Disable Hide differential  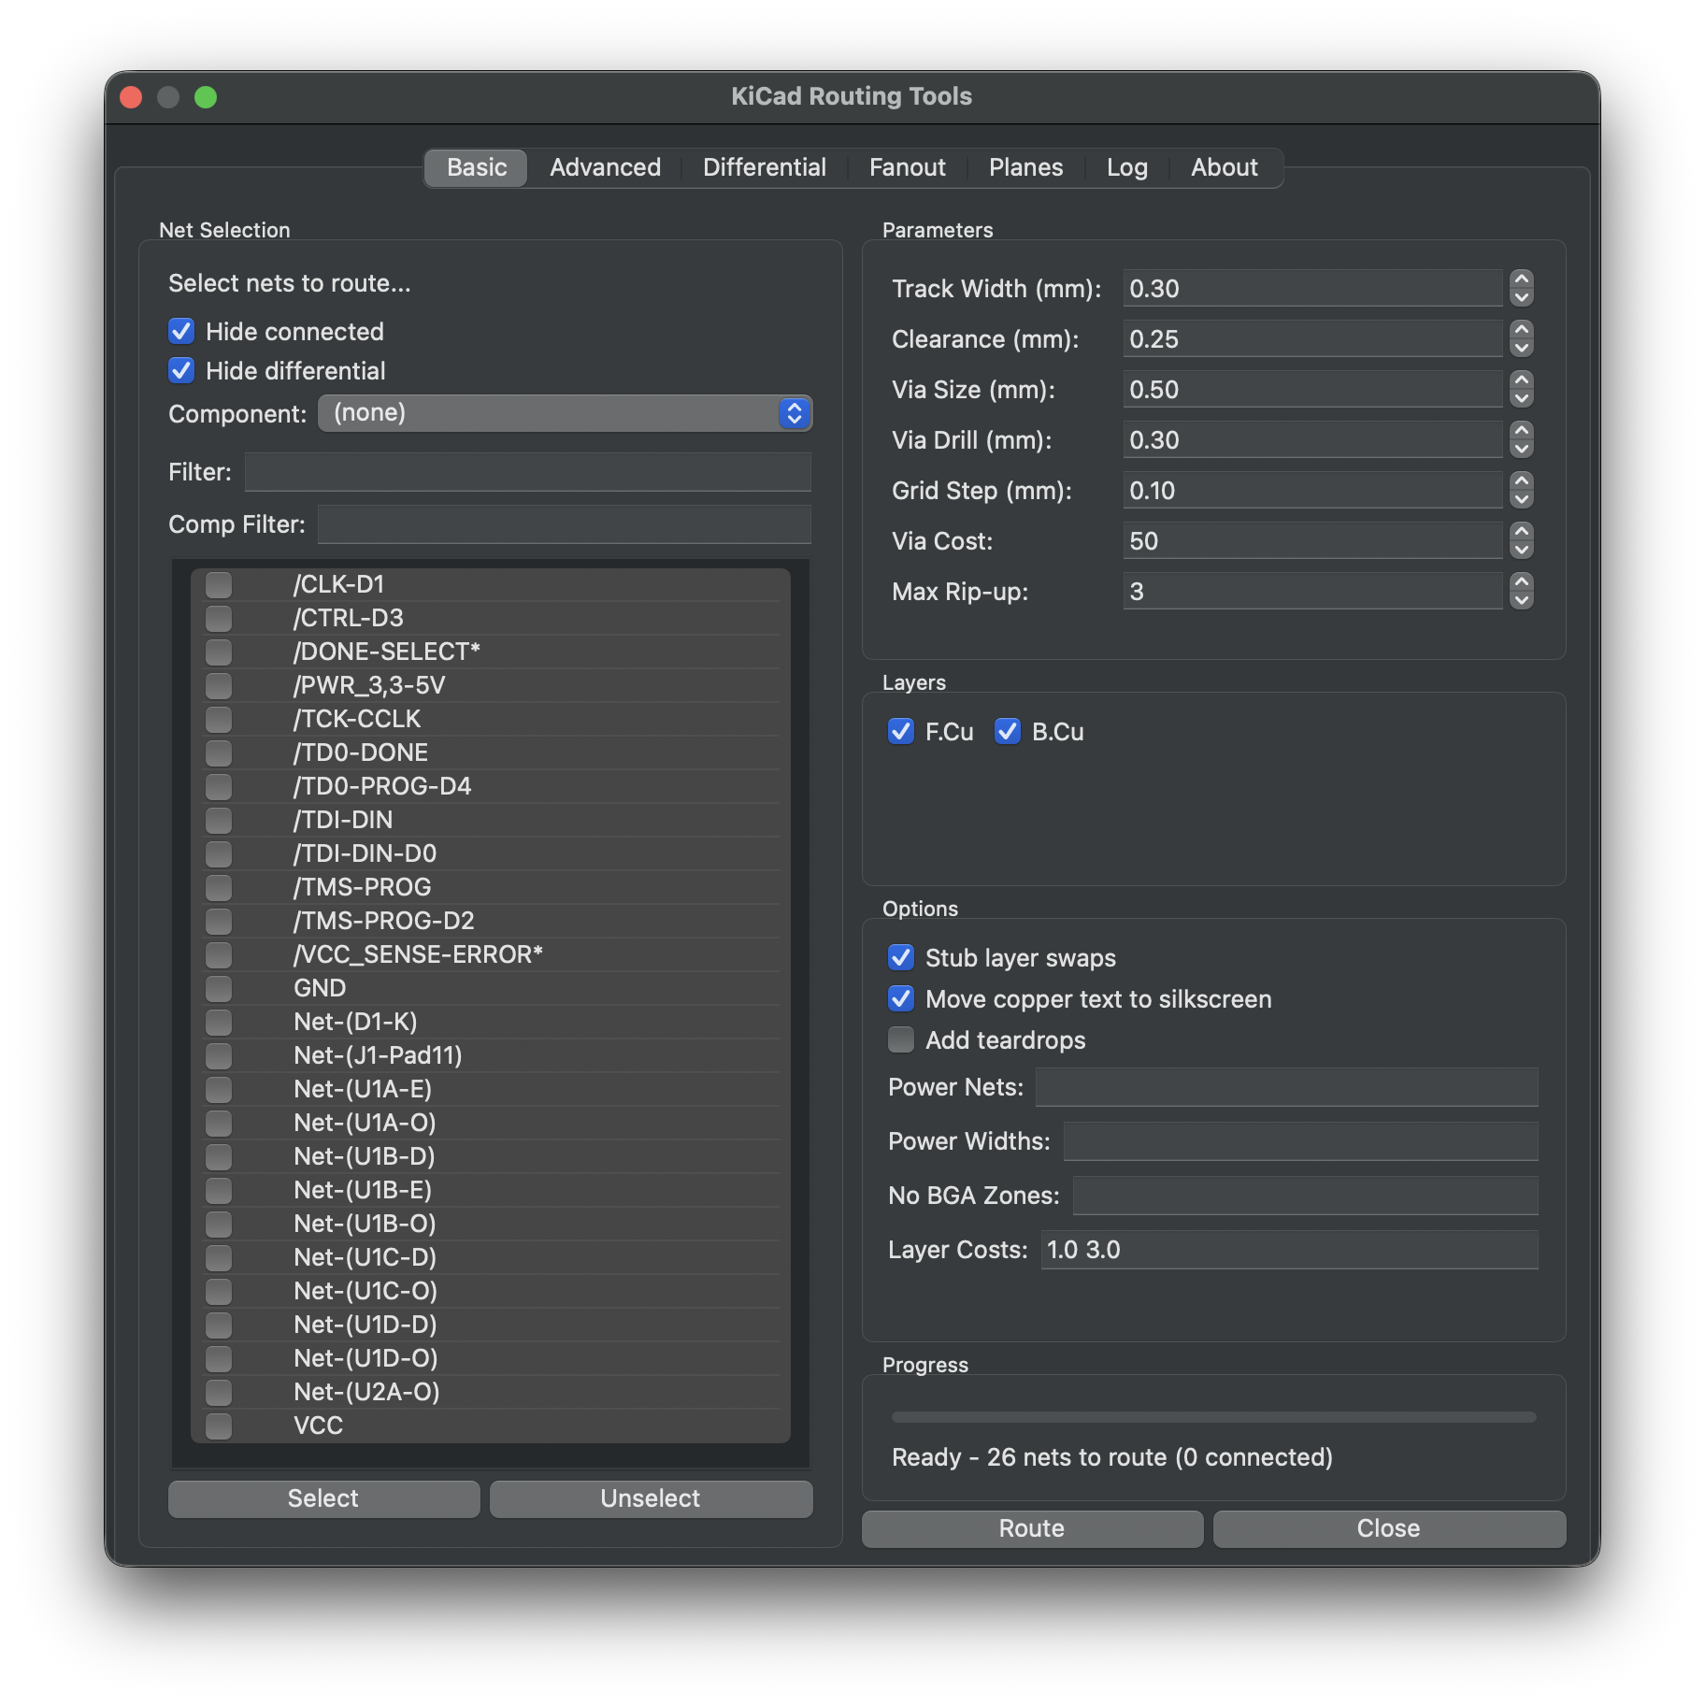pyautogui.click(x=180, y=370)
